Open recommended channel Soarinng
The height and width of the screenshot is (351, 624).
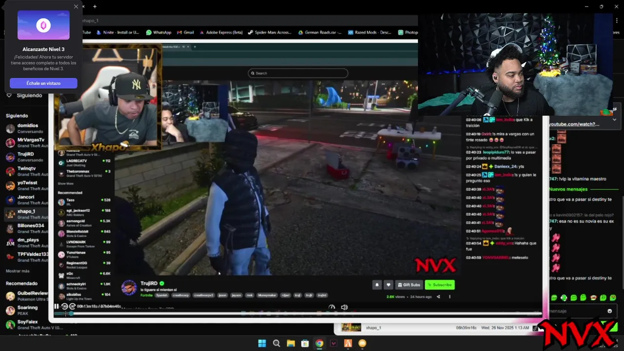point(27,310)
